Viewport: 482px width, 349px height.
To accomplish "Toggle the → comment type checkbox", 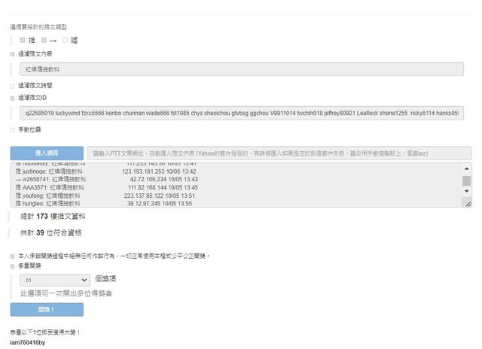I will pyautogui.click(x=44, y=40).
